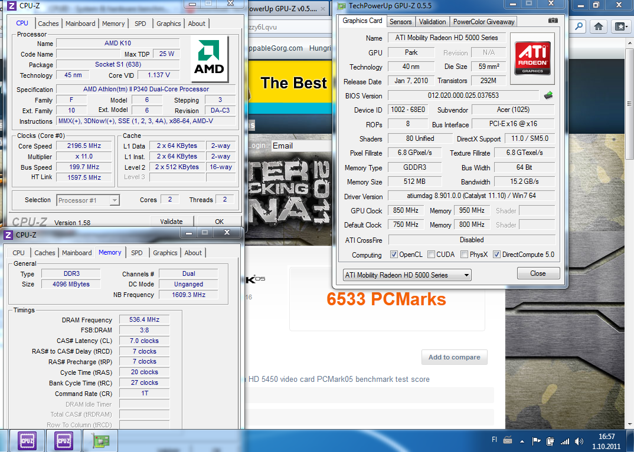Viewport: 634px width, 452px height.
Task: Click the ATI Radeon Graphics logo
Action: pyautogui.click(x=532, y=58)
